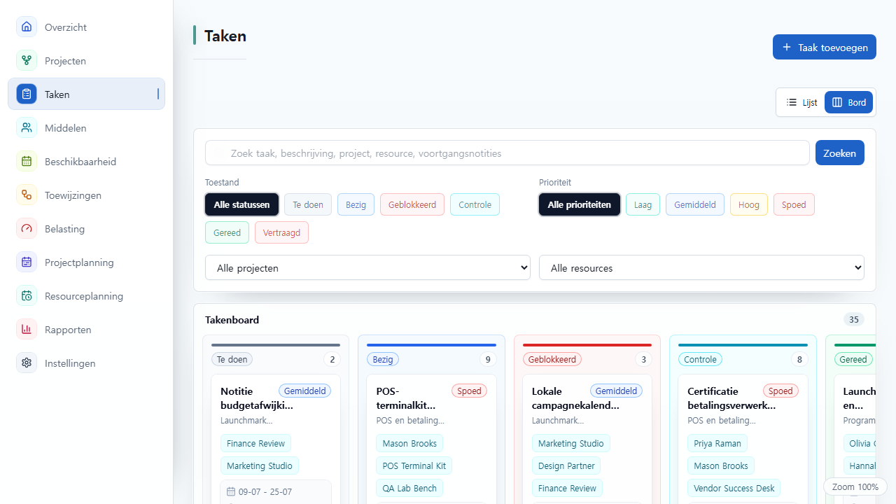Filter priority by Laag
The image size is (896, 504).
[643, 204]
